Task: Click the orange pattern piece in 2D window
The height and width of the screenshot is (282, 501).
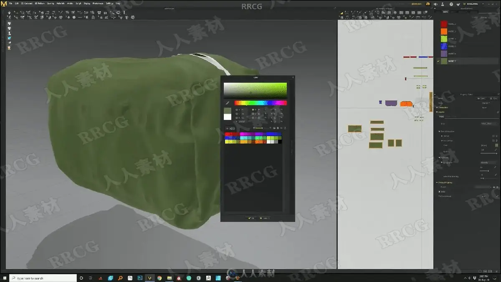Action: [x=406, y=104]
